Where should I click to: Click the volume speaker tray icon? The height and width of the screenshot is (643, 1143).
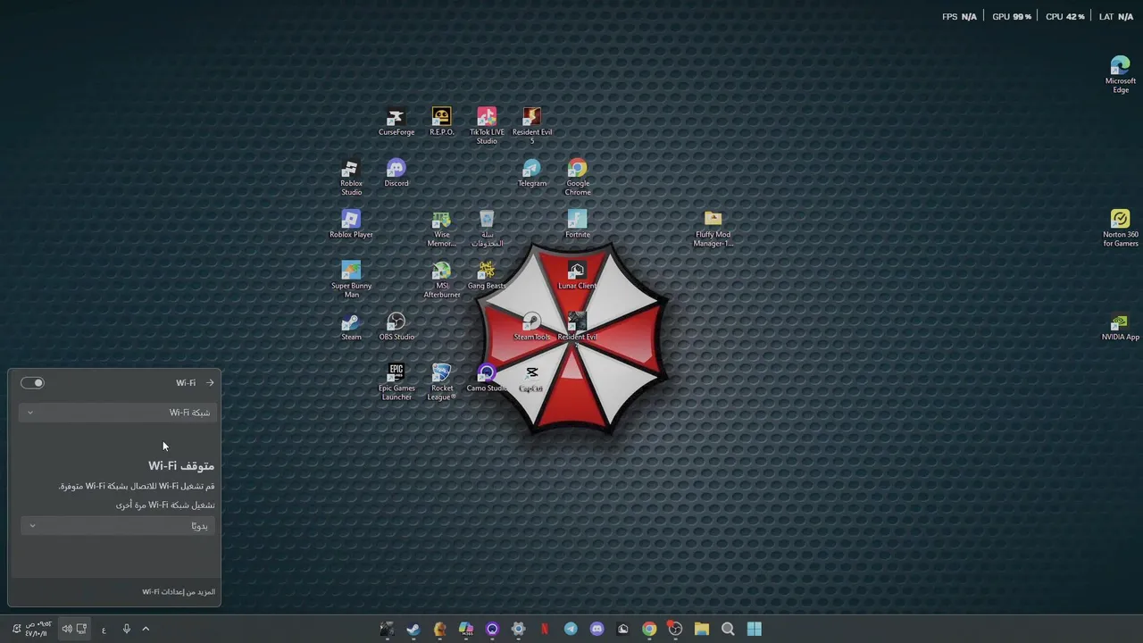click(x=67, y=629)
